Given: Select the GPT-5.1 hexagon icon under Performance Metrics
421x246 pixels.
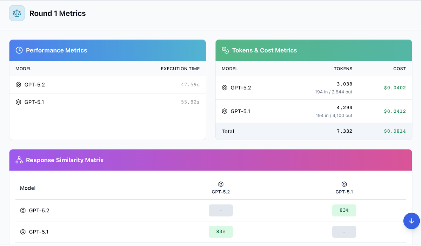Looking at the screenshot, I should pyautogui.click(x=18, y=102).
